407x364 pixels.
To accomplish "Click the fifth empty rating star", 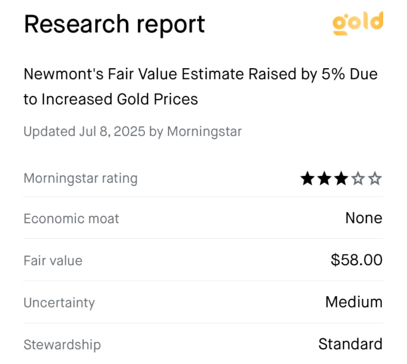I will pos(375,179).
